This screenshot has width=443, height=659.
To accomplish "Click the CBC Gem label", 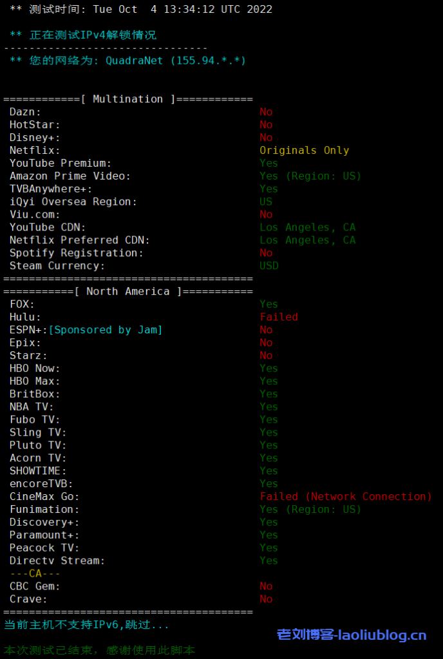I will (x=35, y=586).
